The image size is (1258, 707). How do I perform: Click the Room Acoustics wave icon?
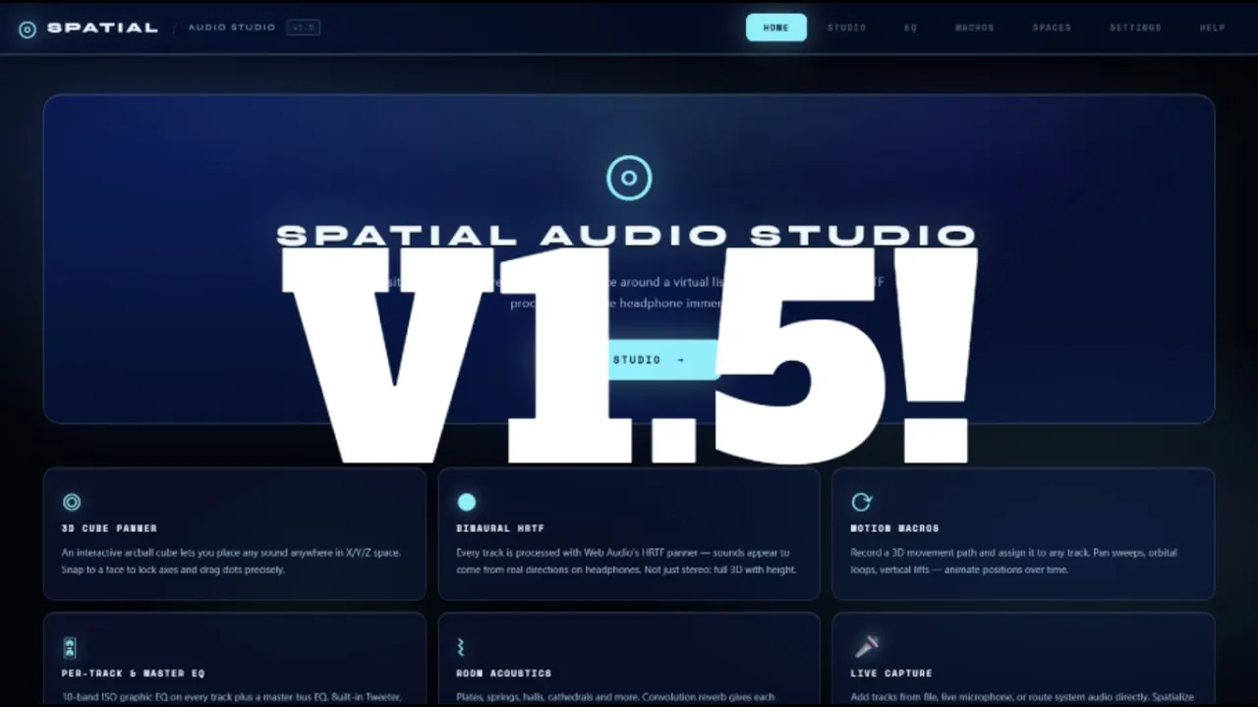click(460, 648)
